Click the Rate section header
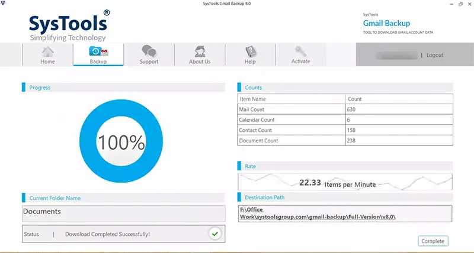Viewport: 474px width, 253px height. pyautogui.click(x=345, y=166)
